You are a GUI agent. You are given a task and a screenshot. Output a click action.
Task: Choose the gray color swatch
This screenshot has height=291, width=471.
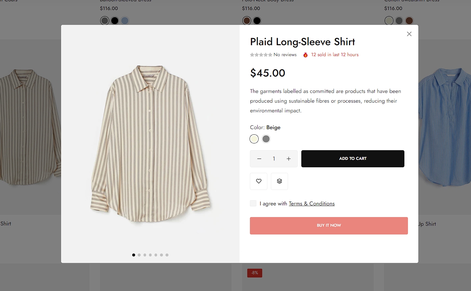(x=266, y=139)
